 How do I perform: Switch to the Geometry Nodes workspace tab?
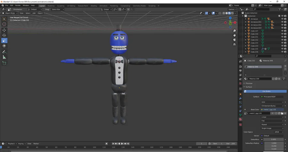(x=139, y=6)
